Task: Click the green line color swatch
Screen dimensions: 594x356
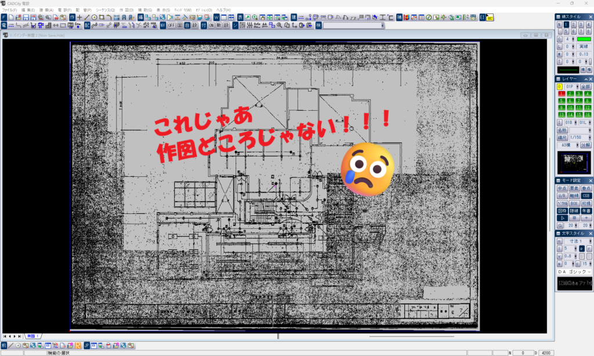Action: click(584, 39)
